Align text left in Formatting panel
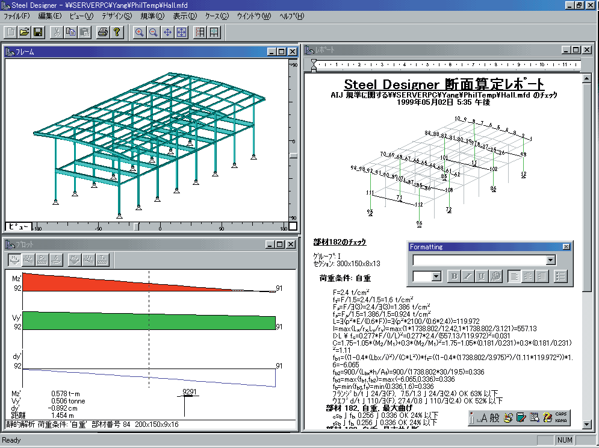The image size is (599, 448). tap(514, 276)
